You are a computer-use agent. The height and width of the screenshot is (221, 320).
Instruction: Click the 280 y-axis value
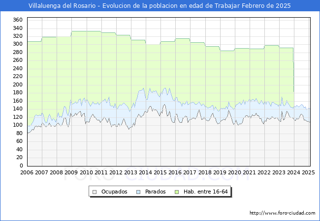(18, 52)
